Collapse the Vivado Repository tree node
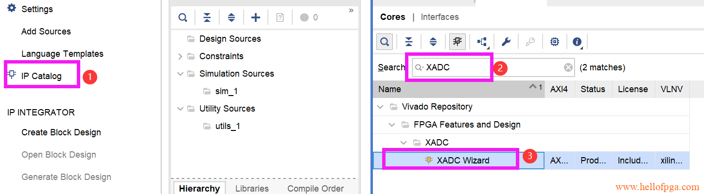The height and width of the screenshot is (194, 704). (x=380, y=107)
